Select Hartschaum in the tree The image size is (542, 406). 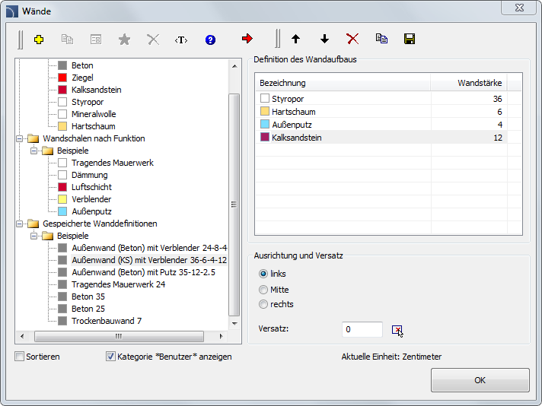94,126
